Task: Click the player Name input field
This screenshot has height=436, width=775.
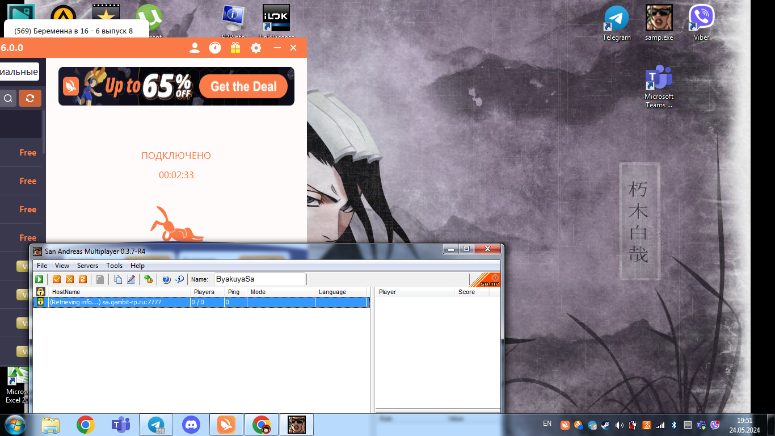Action: point(259,279)
